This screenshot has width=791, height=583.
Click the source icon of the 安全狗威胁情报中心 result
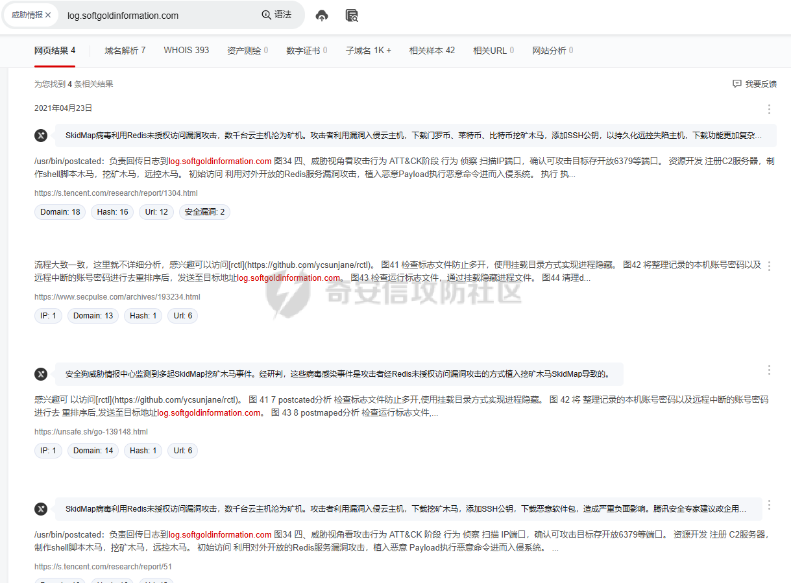tap(41, 374)
